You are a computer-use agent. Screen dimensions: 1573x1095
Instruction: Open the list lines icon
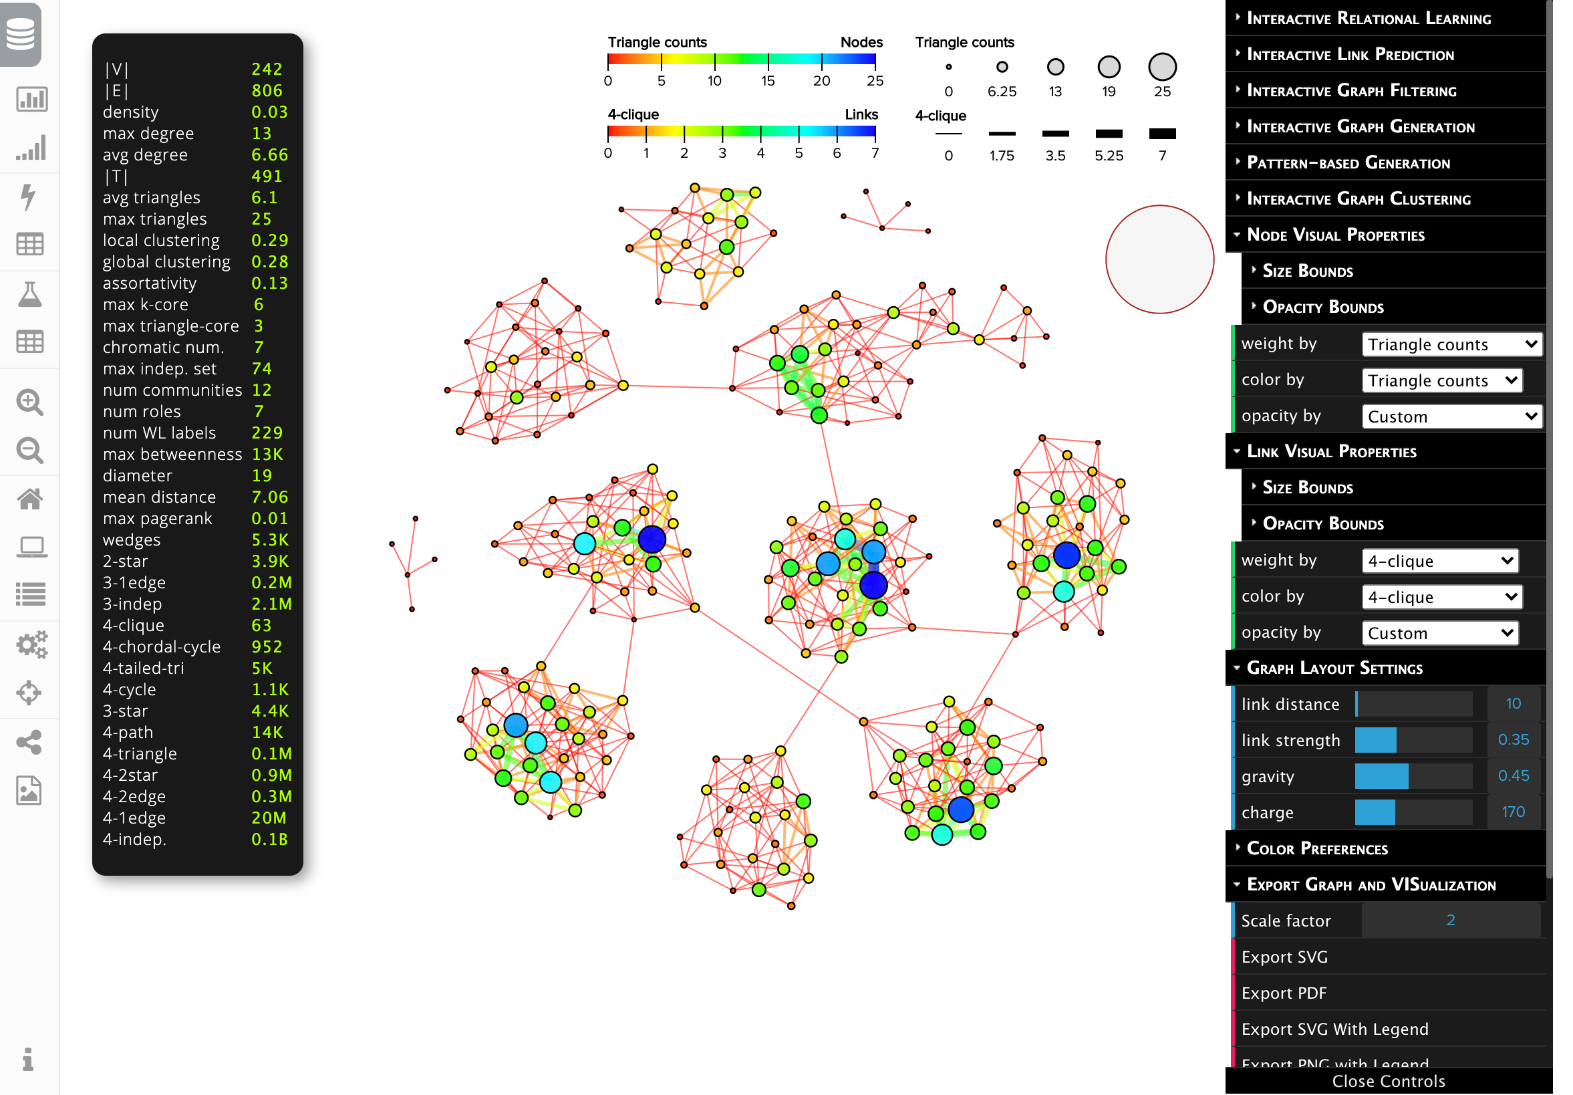[x=30, y=596]
